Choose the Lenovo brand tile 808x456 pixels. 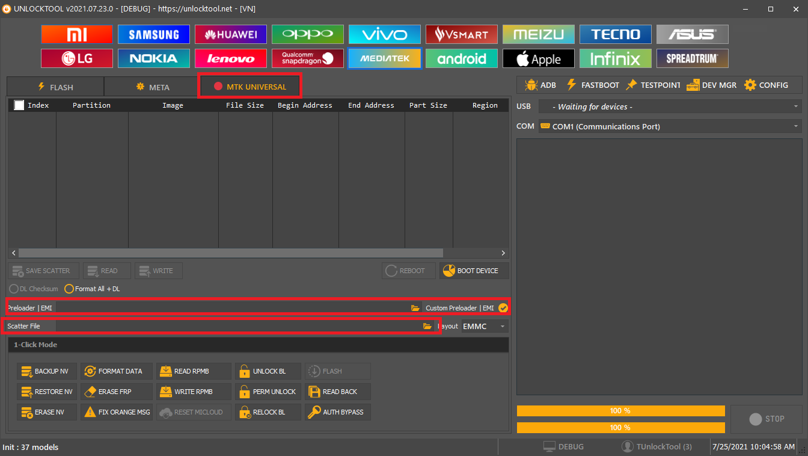231,58
